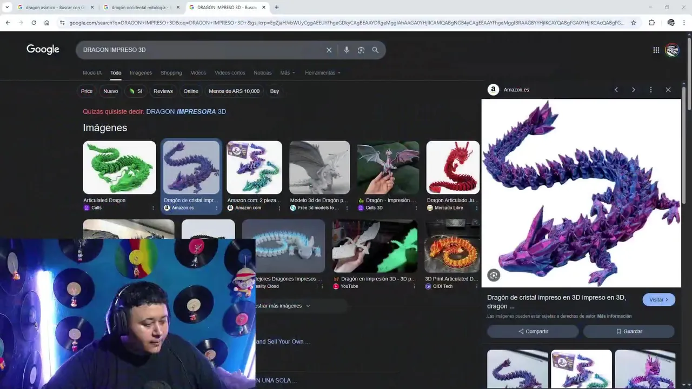Screen dimensions: 692x389
Task: Apply Nuevo filter chip
Action: coord(110,91)
